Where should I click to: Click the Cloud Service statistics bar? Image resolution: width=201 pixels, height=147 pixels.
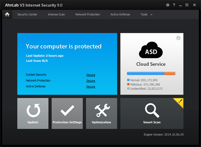pyautogui.click(x=151, y=73)
